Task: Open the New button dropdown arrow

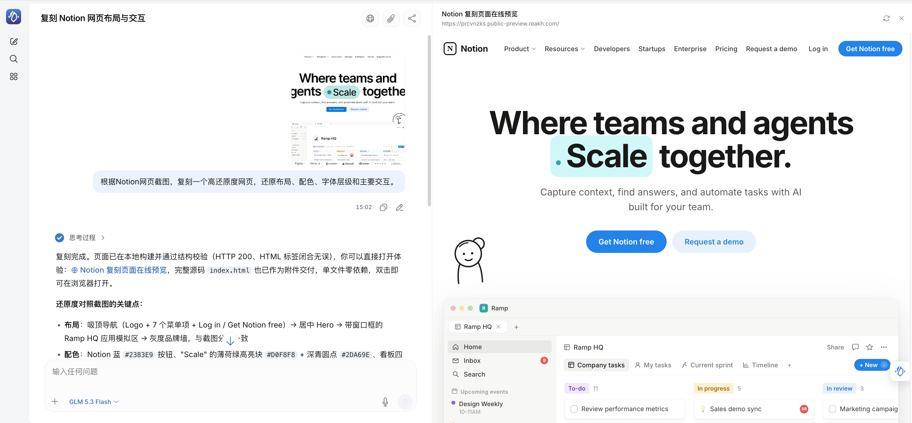Action: pyautogui.click(x=884, y=365)
